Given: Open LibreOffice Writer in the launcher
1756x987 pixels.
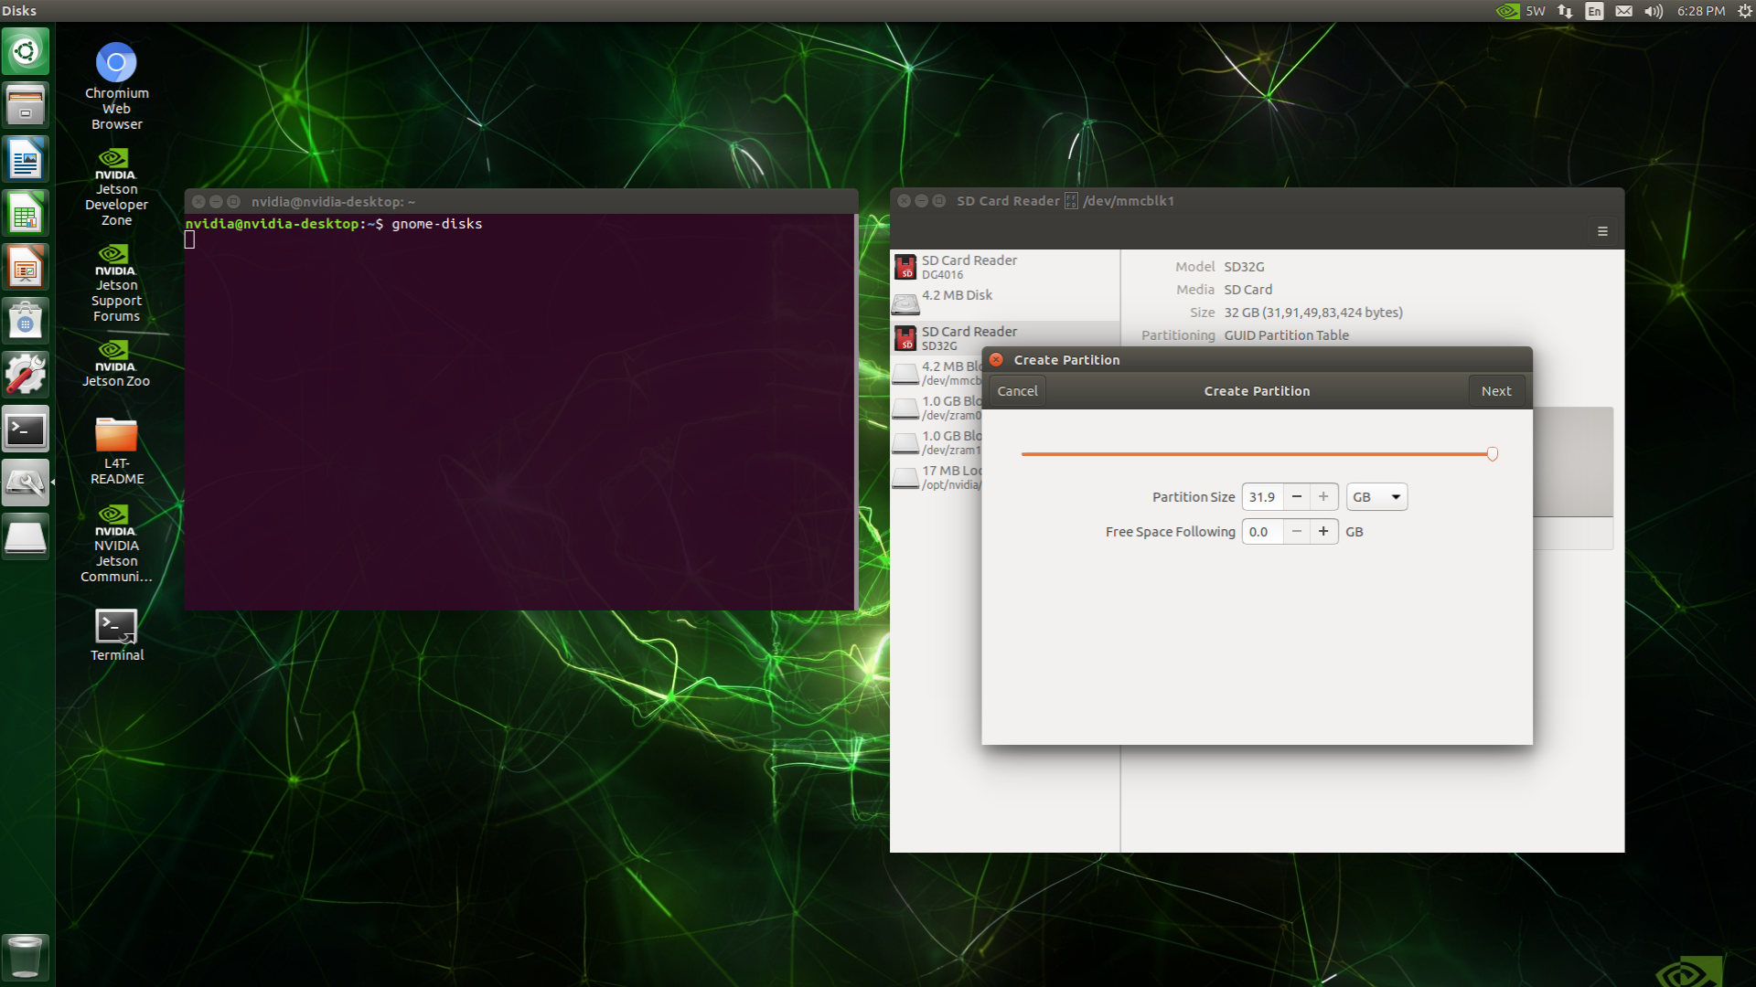Looking at the screenshot, I should point(26,161).
